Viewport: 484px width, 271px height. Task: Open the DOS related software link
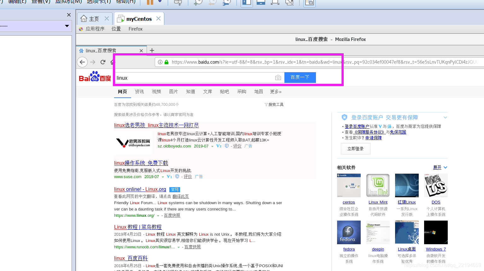tap(436, 202)
